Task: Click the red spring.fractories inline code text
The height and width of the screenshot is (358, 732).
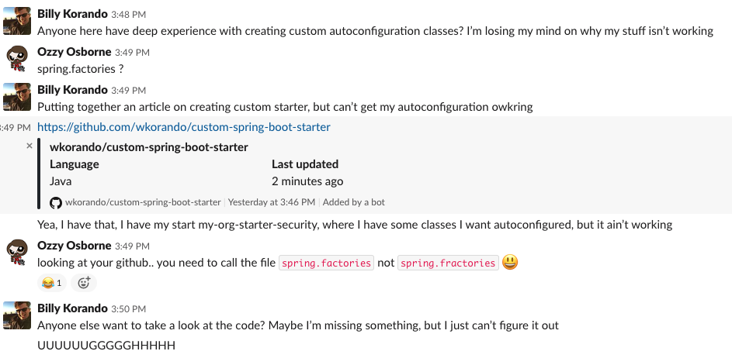Action: [448, 263]
